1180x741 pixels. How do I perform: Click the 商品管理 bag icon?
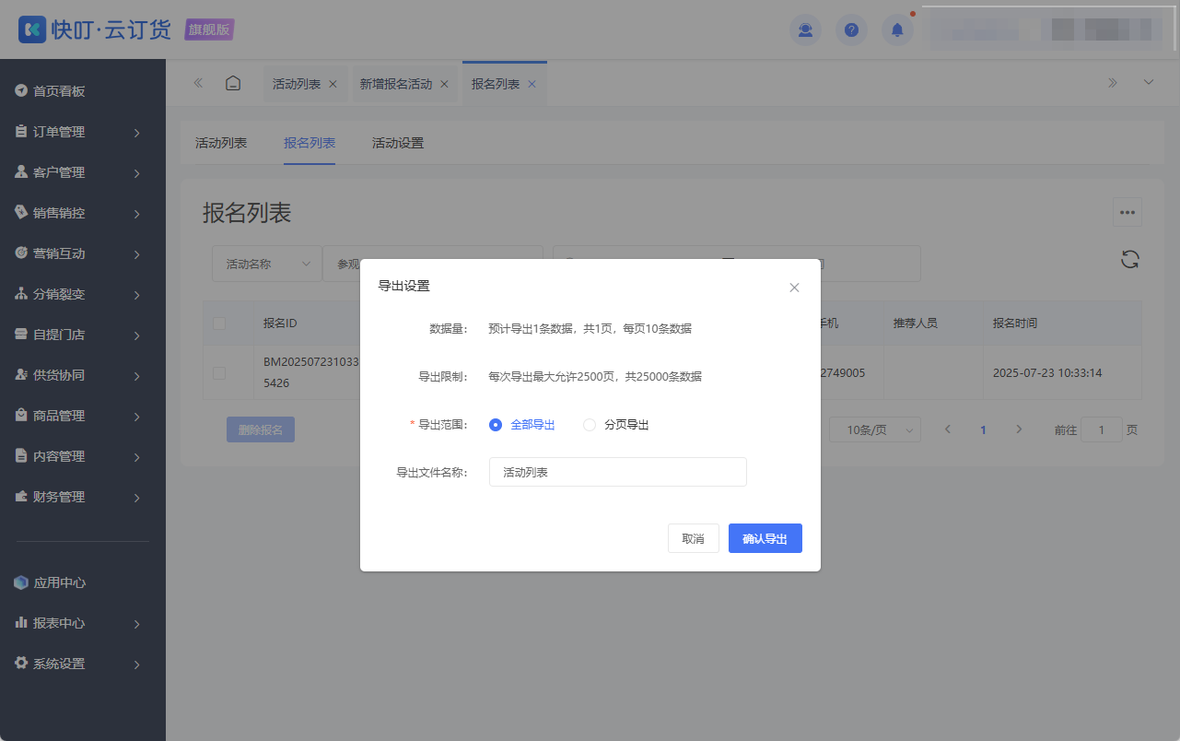(21, 415)
